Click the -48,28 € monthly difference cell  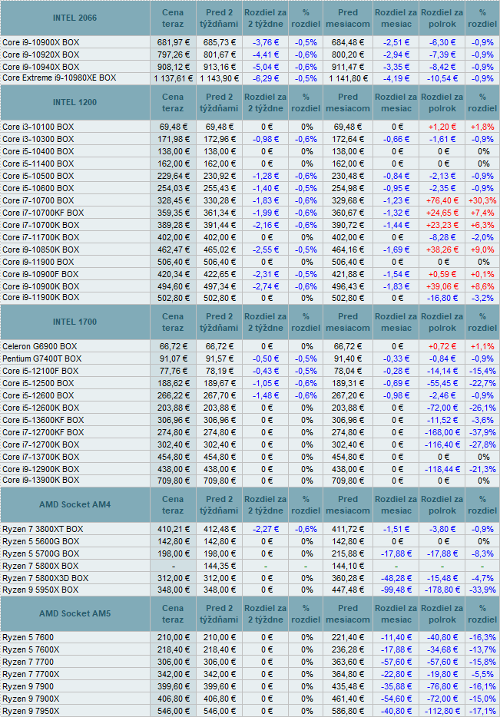pos(396,579)
